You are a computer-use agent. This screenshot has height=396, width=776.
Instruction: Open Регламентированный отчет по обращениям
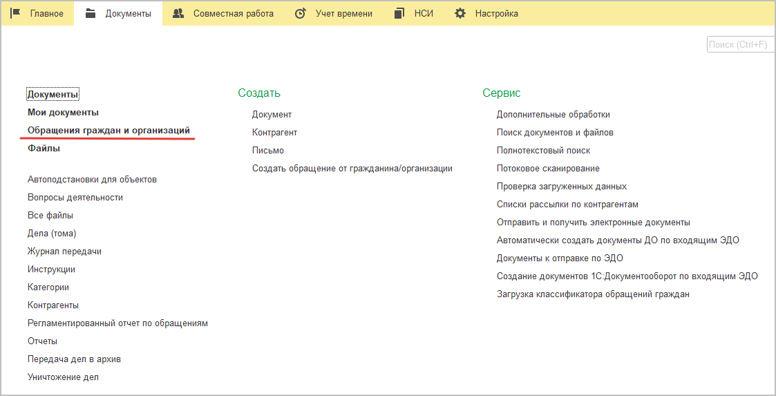117,323
